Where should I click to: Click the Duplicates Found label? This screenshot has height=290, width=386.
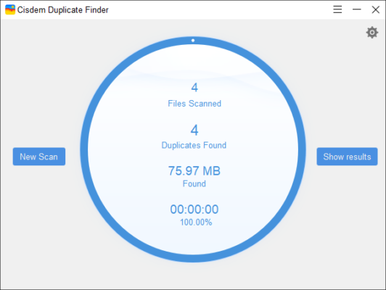(194, 146)
